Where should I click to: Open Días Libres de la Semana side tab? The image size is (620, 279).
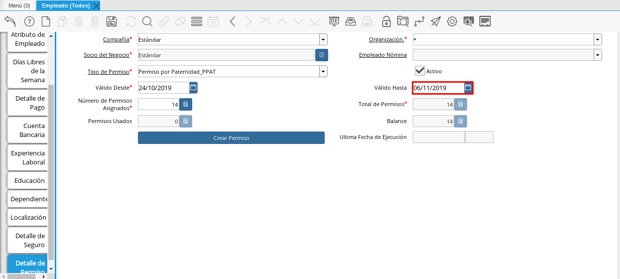[28, 71]
